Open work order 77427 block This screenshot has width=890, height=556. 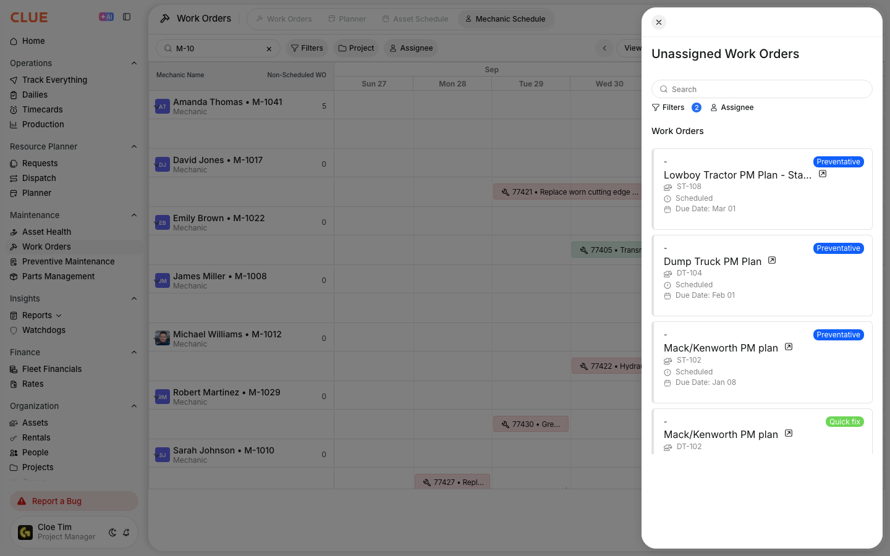pos(452,482)
